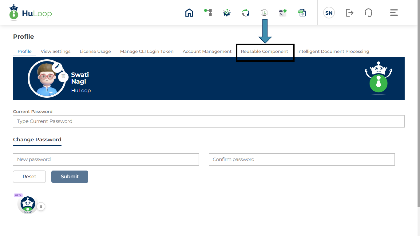
Task: Click the headset support icon
Action: (368, 13)
